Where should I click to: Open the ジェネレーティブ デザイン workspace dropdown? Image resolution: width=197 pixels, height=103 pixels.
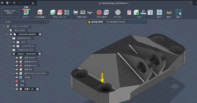tap(10, 12)
